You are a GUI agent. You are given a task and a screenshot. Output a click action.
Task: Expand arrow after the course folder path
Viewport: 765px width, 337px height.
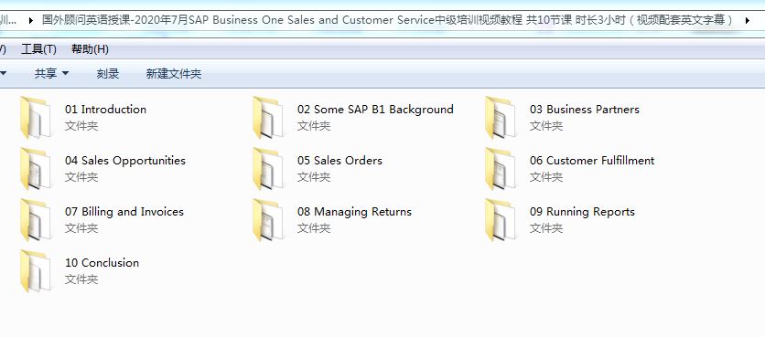747,20
